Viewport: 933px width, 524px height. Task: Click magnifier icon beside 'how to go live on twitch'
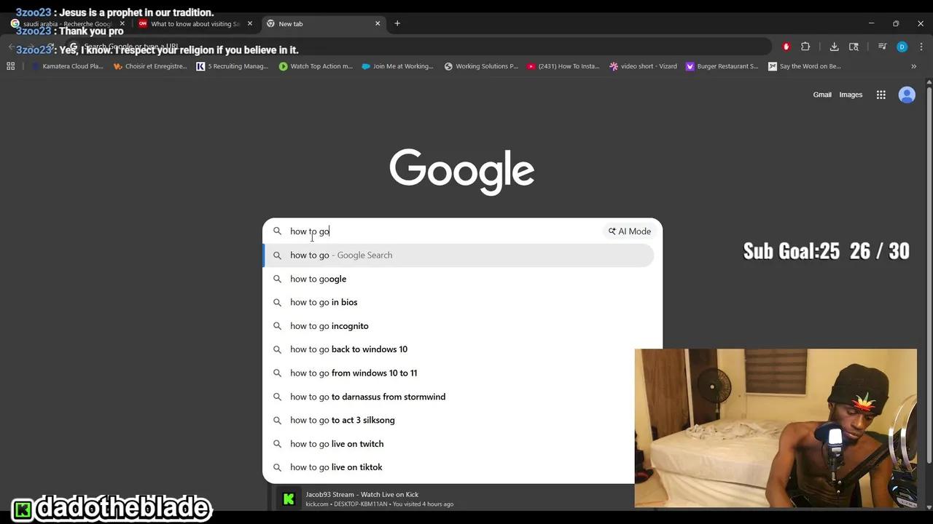[277, 444]
